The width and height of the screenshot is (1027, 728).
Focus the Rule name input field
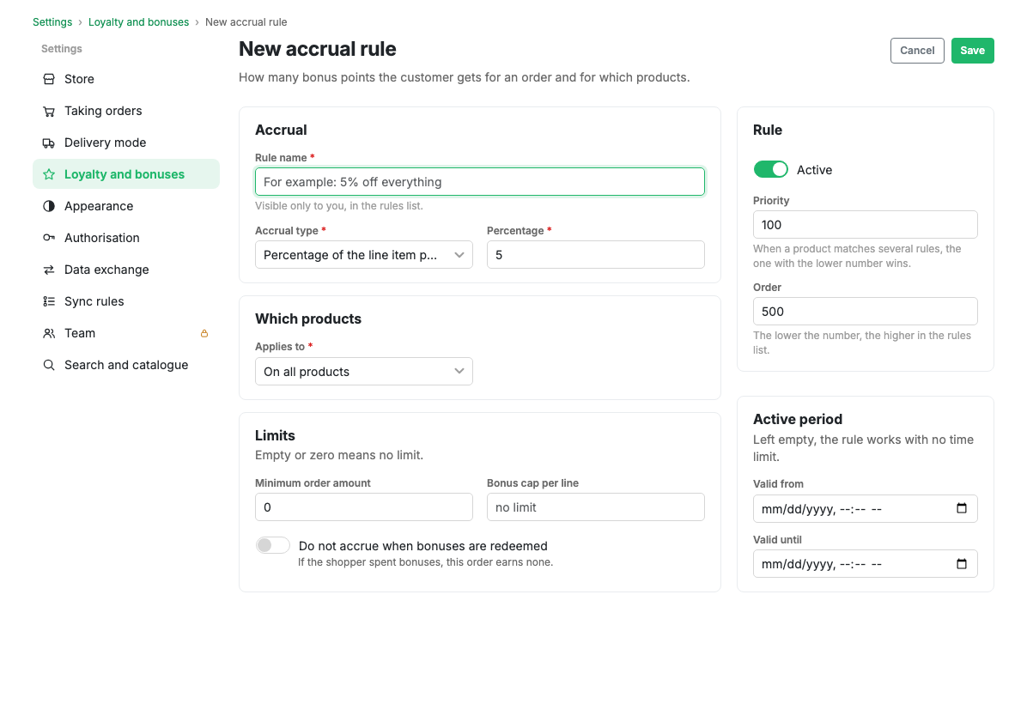tap(480, 182)
